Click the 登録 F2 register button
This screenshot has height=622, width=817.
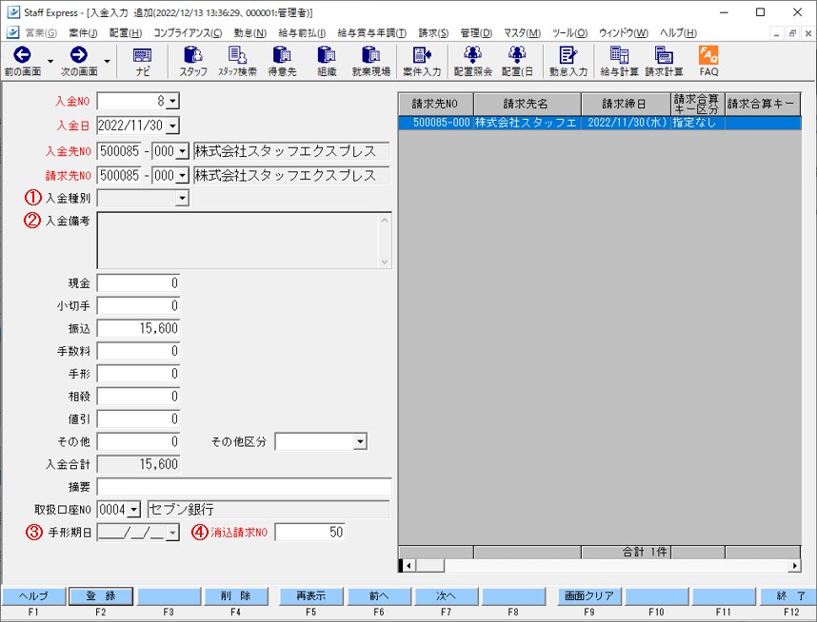click(101, 596)
